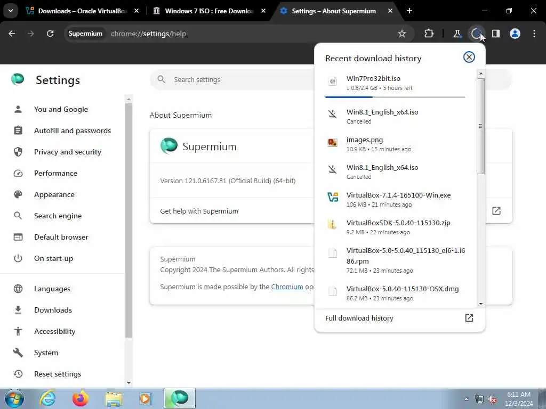546x409 pixels.
Task: Open the Extensions puzzle icon
Action: tap(429, 34)
